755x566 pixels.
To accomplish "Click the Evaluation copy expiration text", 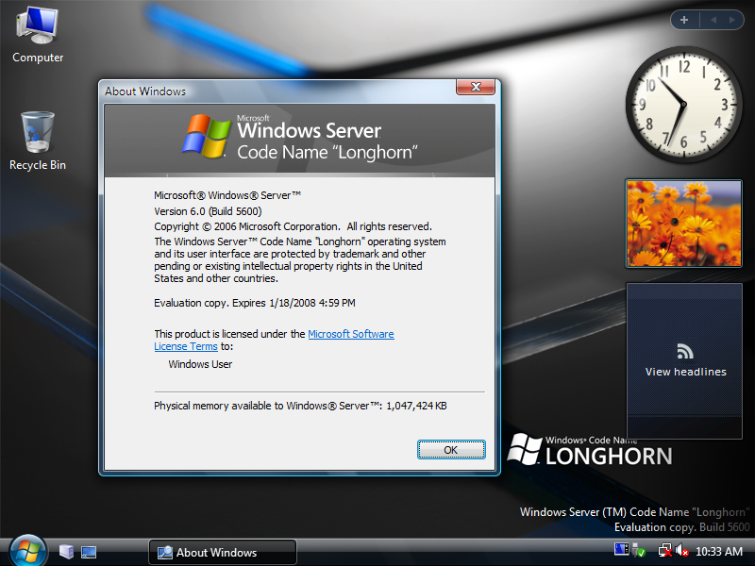I will point(255,303).
